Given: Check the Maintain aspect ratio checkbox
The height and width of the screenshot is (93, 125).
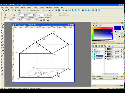Looking at the screenshot, I should click(58, 16).
